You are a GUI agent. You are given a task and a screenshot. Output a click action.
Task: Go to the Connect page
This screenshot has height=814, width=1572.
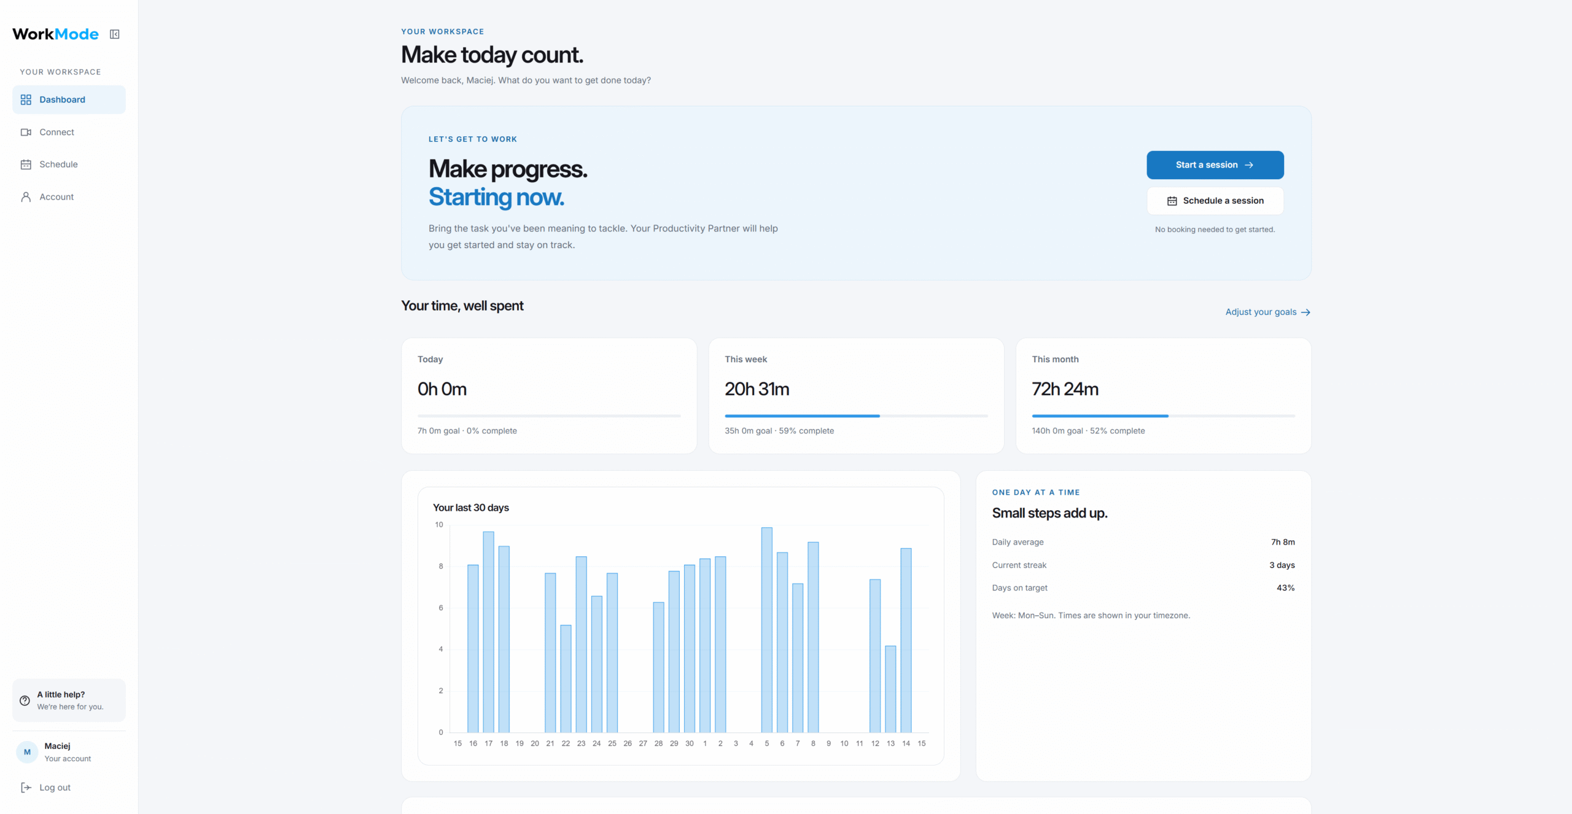pos(69,132)
